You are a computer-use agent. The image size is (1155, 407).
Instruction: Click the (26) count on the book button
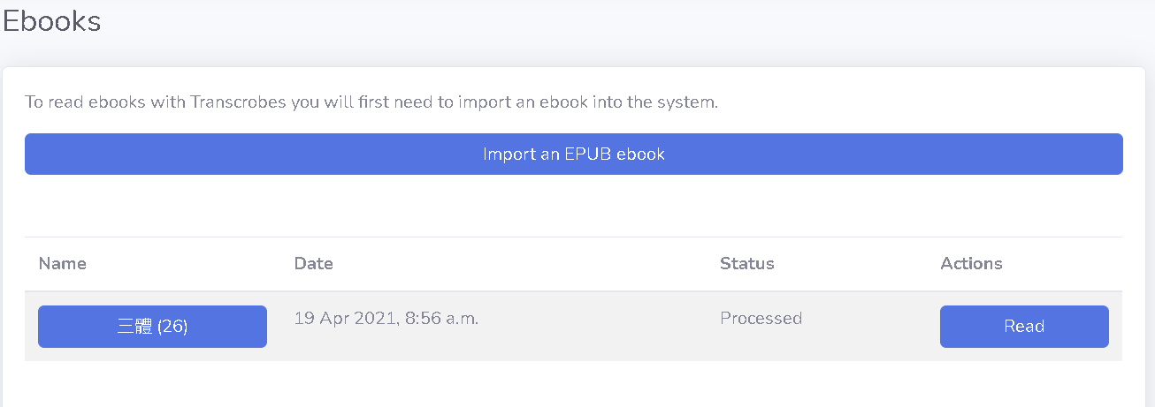pyautogui.click(x=172, y=327)
